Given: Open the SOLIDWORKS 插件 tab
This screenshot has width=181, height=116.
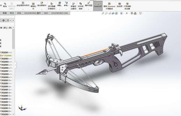Looking at the screenshot, I should click(x=33, y=13).
